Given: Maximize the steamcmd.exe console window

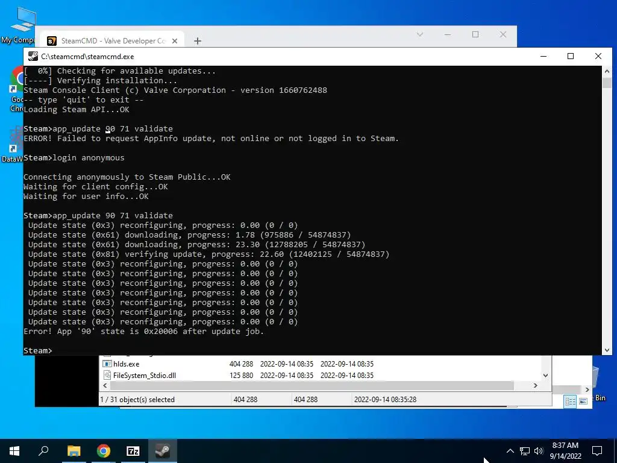Looking at the screenshot, I should pyautogui.click(x=571, y=56).
